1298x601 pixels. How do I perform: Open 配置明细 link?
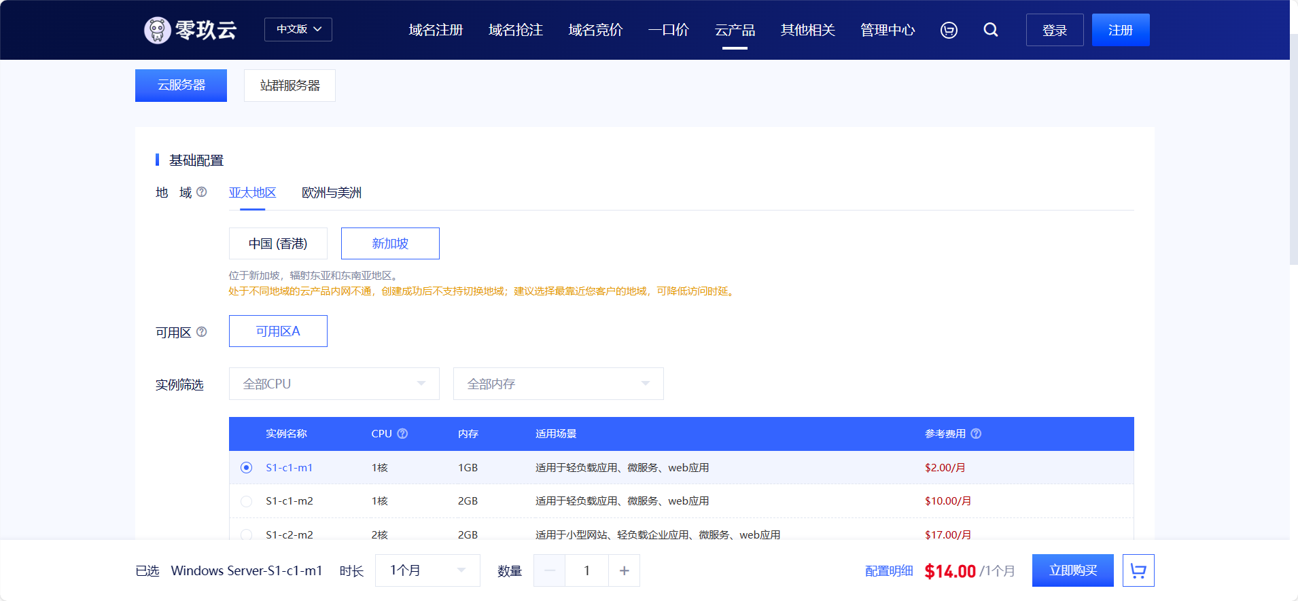click(889, 571)
